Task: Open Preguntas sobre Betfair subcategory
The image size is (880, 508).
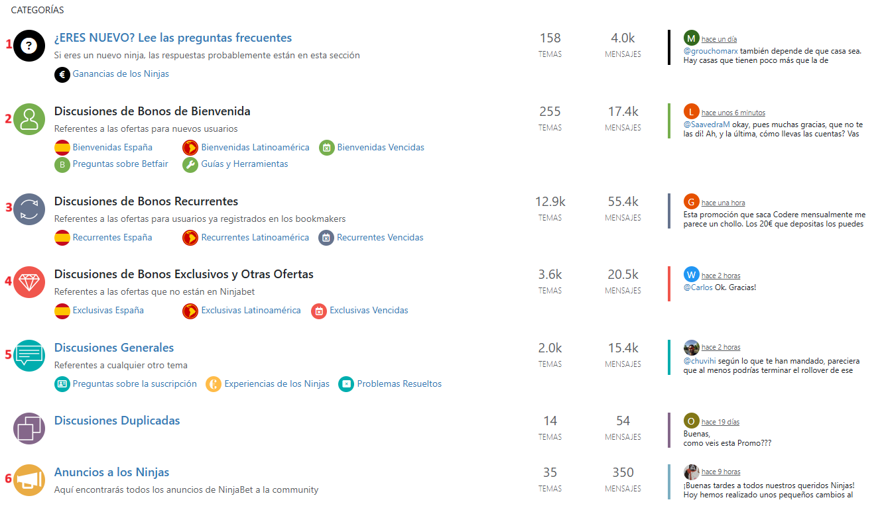Action: click(x=121, y=164)
